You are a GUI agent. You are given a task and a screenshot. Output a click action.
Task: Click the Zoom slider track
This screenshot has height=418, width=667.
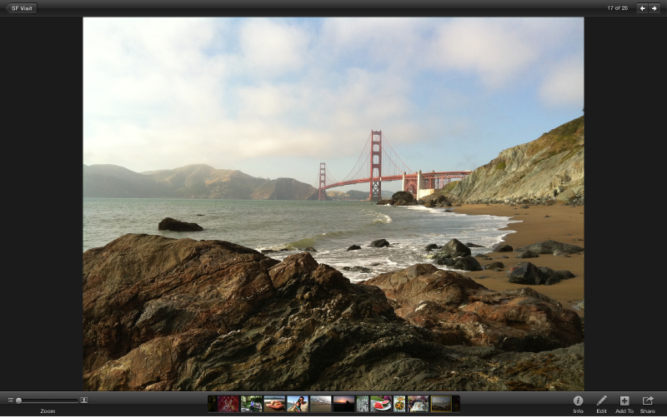coord(48,401)
